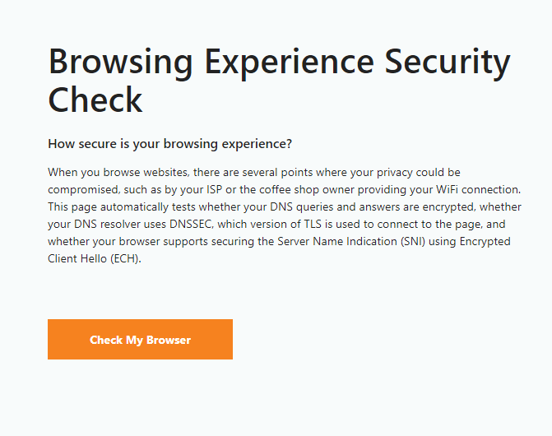This screenshot has height=436, width=552.
Task: Click the "How secure is your browsing experience?" subheading
Action: pos(170,144)
